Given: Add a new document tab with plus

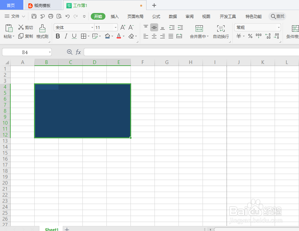Looking at the screenshot, I should tap(154, 5).
